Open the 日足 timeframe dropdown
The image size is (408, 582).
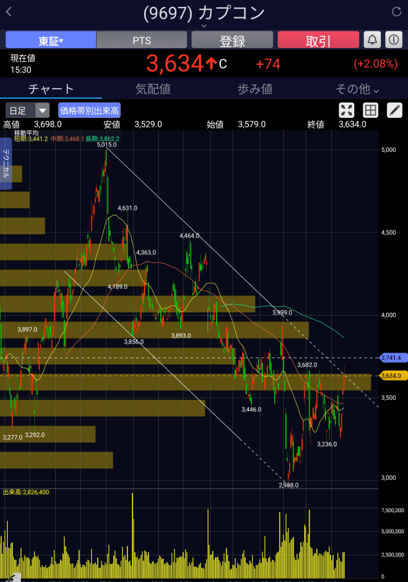click(x=28, y=110)
